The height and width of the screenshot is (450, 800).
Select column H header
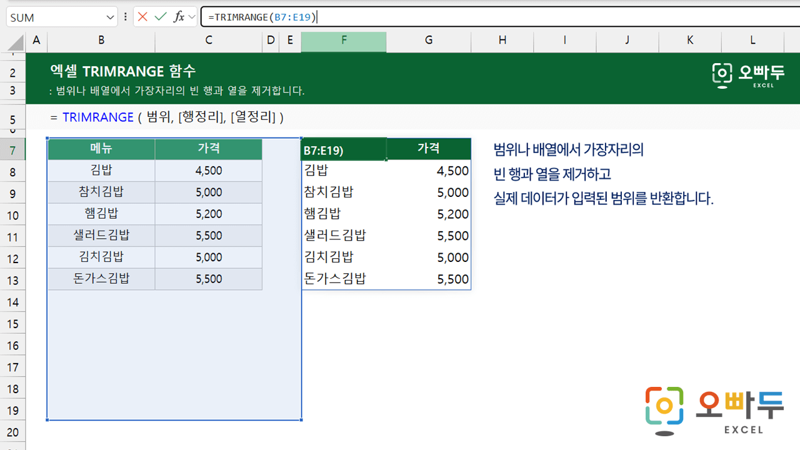(502, 40)
